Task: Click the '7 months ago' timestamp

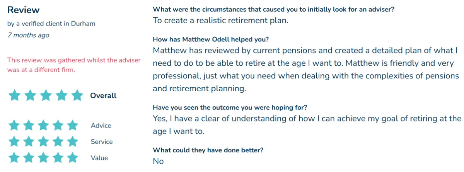Action: point(28,35)
